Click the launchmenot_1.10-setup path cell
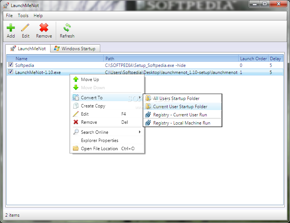The height and width of the screenshot is (223, 290). pos(171,72)
